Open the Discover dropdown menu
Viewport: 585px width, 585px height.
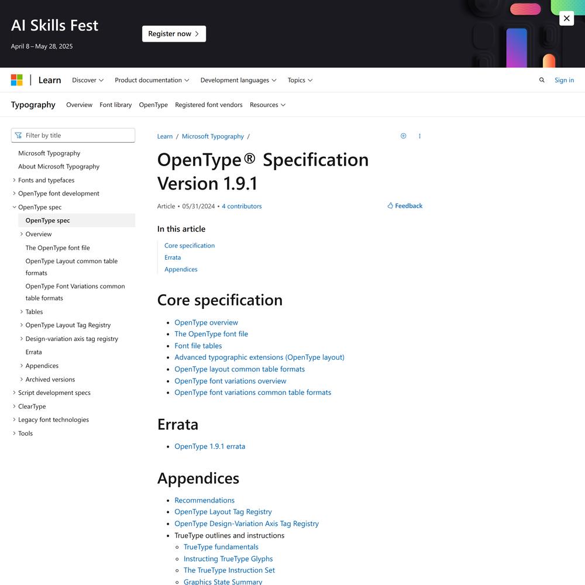coord(88,80)
